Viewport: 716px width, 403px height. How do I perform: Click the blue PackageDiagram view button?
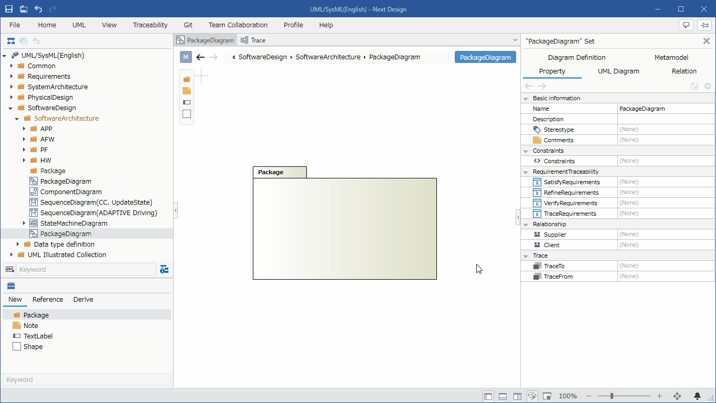pos(485,57)
